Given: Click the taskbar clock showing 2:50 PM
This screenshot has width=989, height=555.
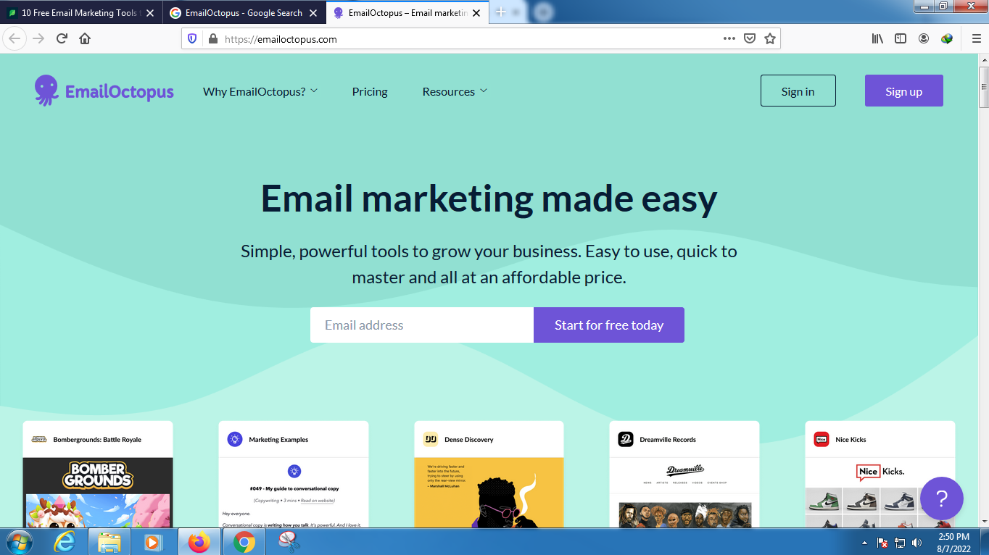Looking at the screenshot, I should (x=953, y=543).
